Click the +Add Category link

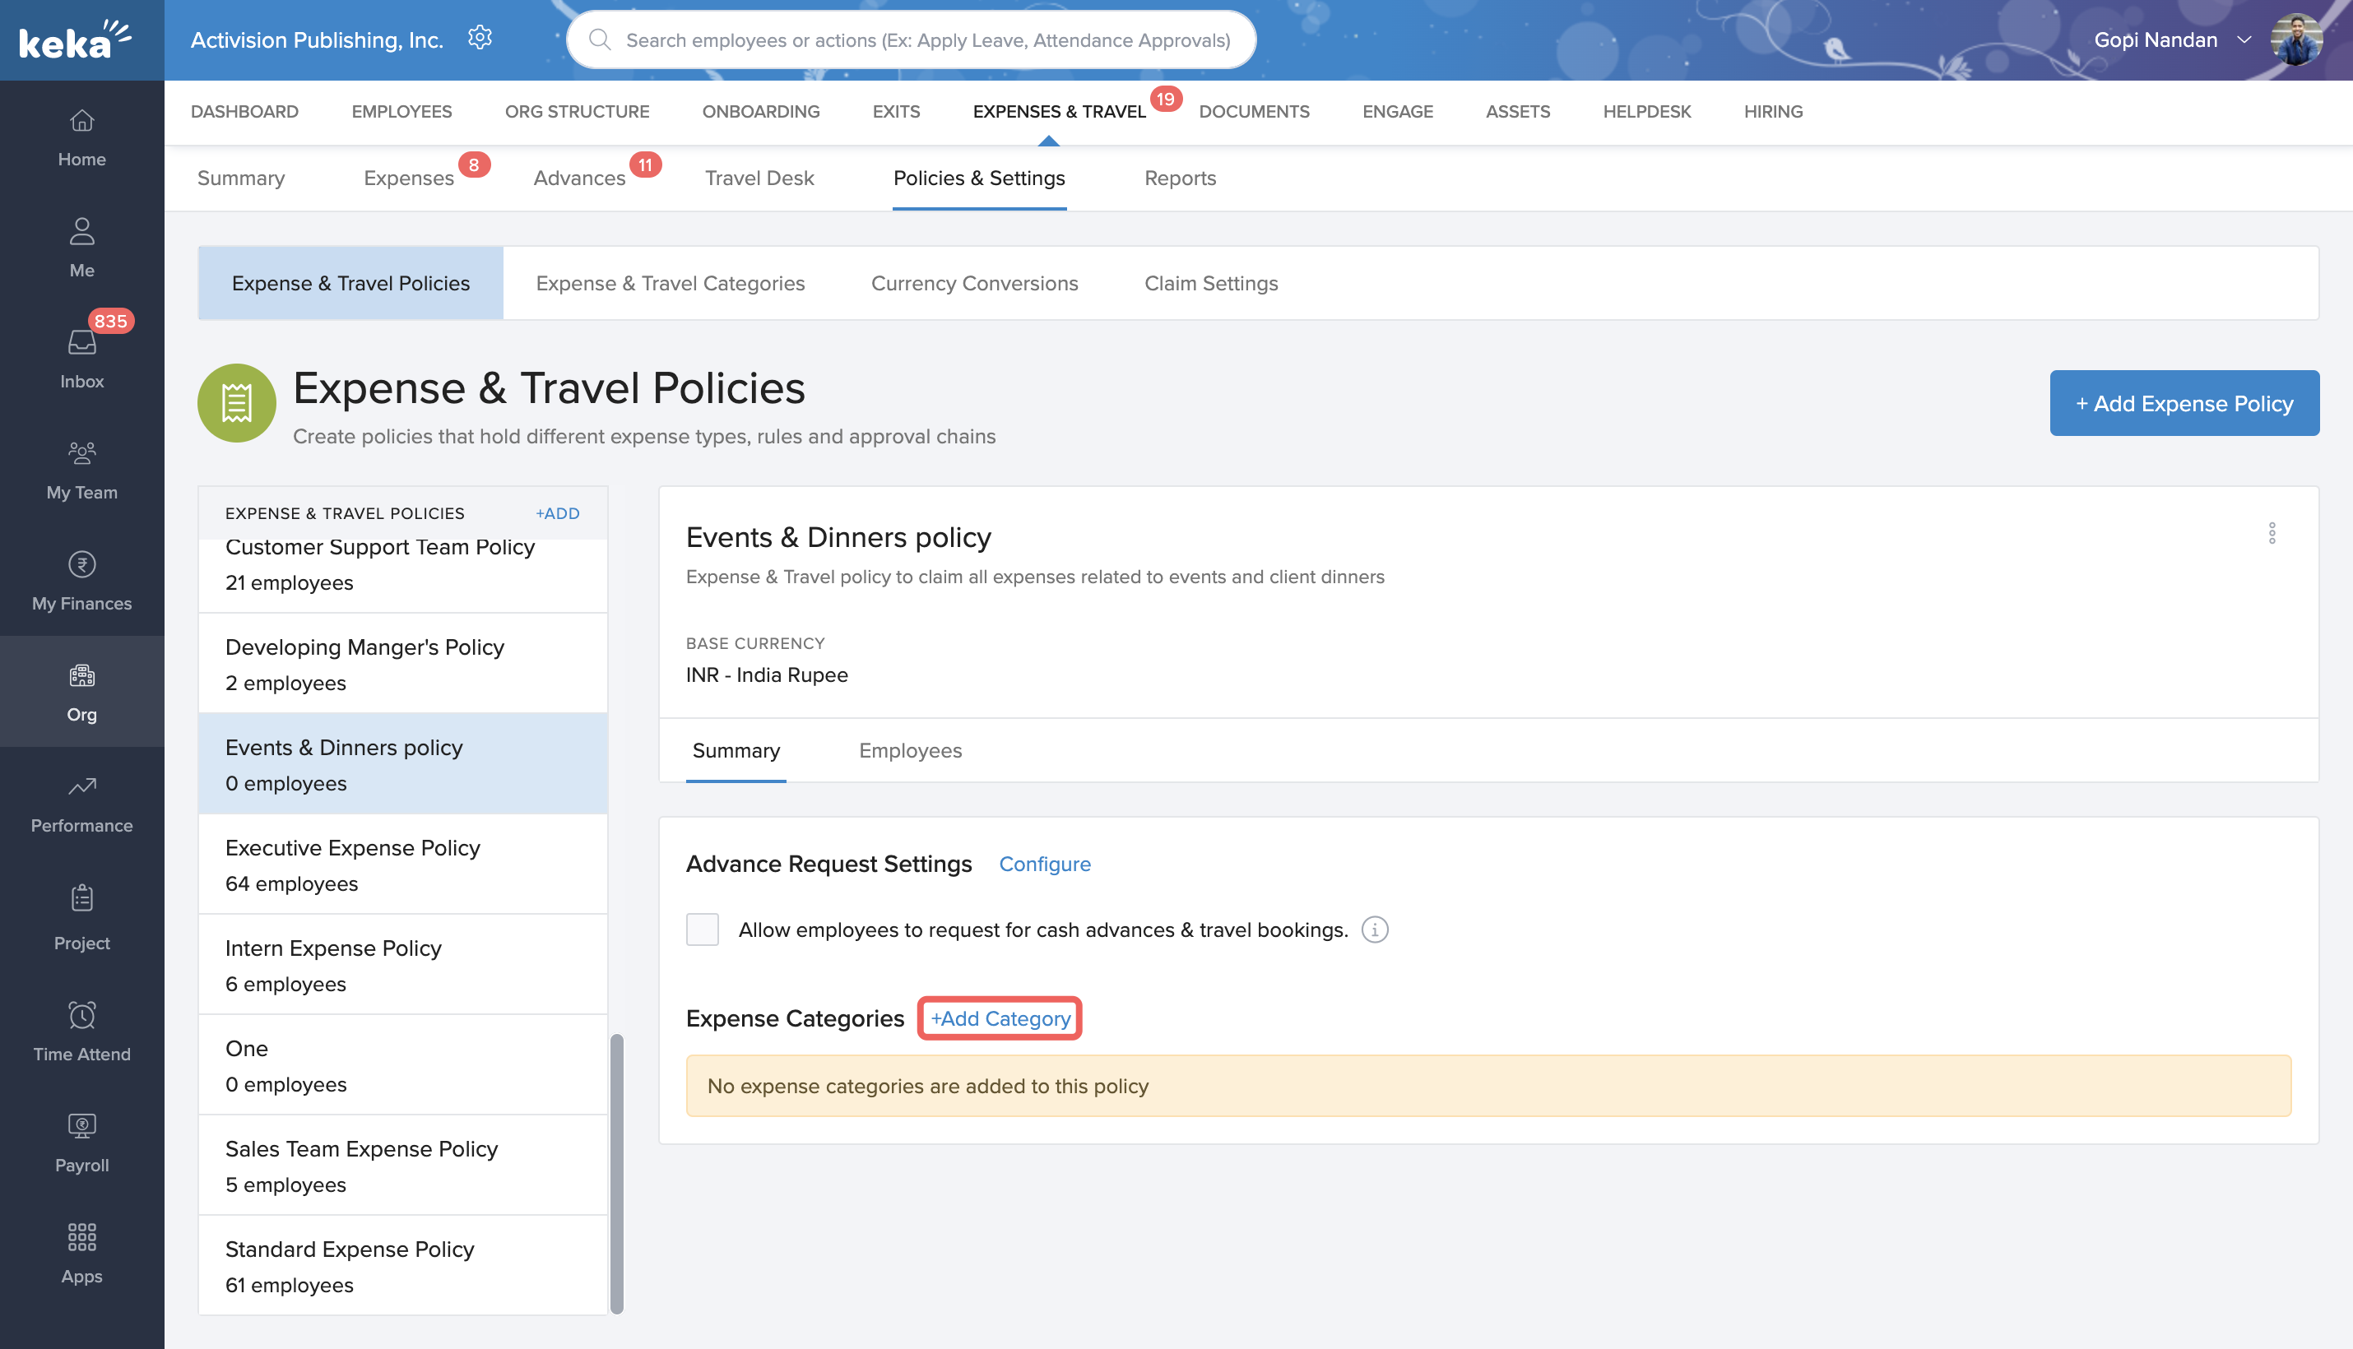click(999, 1018)
